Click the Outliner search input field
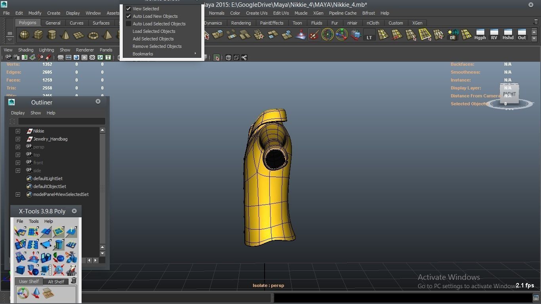Screen dimensions: 541x304 tap(61, 121)
